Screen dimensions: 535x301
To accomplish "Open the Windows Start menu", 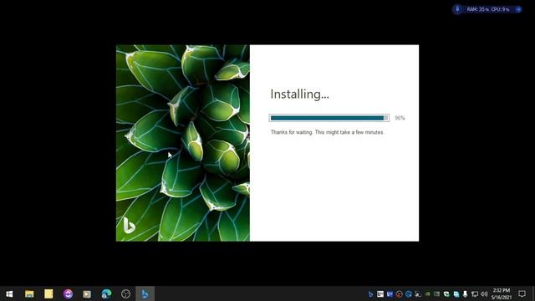I will tap(9, 293).
